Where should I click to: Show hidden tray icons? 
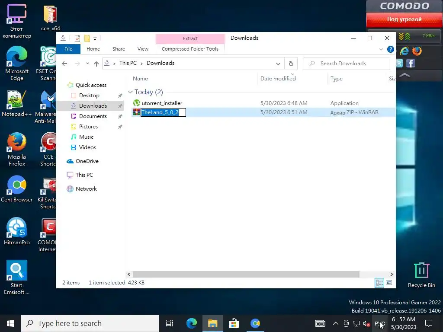click(x=335, y=323)
